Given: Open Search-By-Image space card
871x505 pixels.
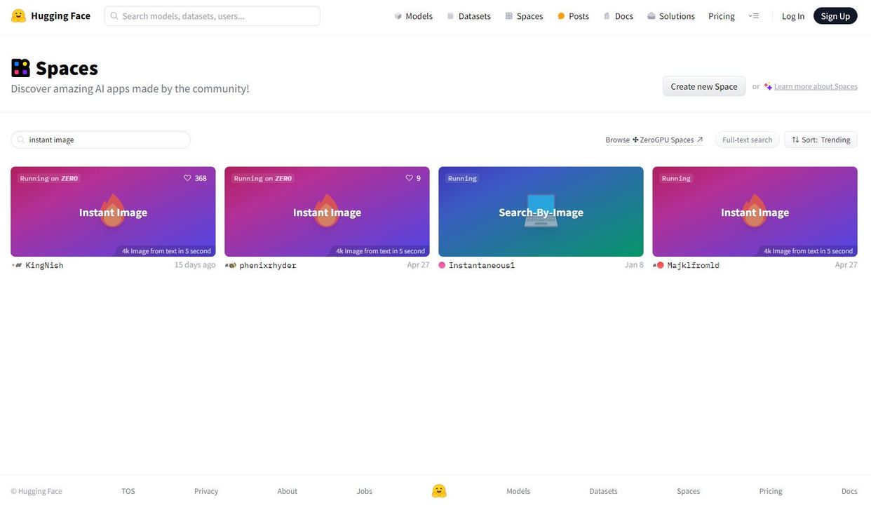Looking at the screenshot, I should click(541, 212).
